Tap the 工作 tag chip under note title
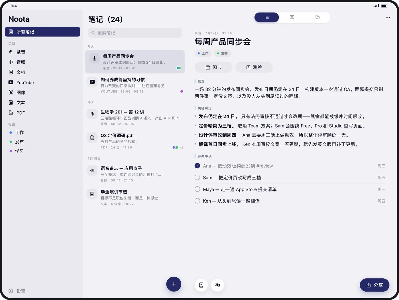This screenshot has height=300, width=399. [203, 53]
